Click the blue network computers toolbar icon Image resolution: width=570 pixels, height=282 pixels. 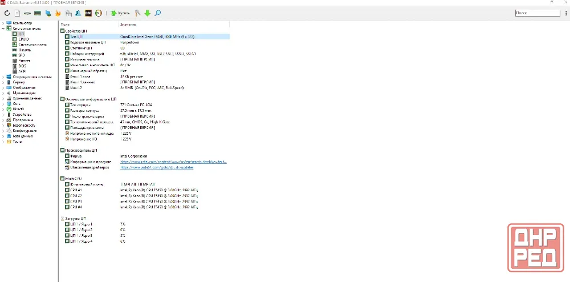pyautogui.click(x=48, y=13)
